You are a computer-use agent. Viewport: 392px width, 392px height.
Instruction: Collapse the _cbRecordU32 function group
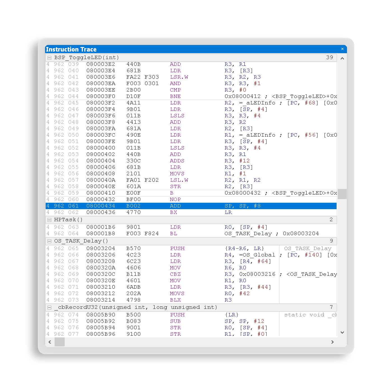[x=49, y=307]
